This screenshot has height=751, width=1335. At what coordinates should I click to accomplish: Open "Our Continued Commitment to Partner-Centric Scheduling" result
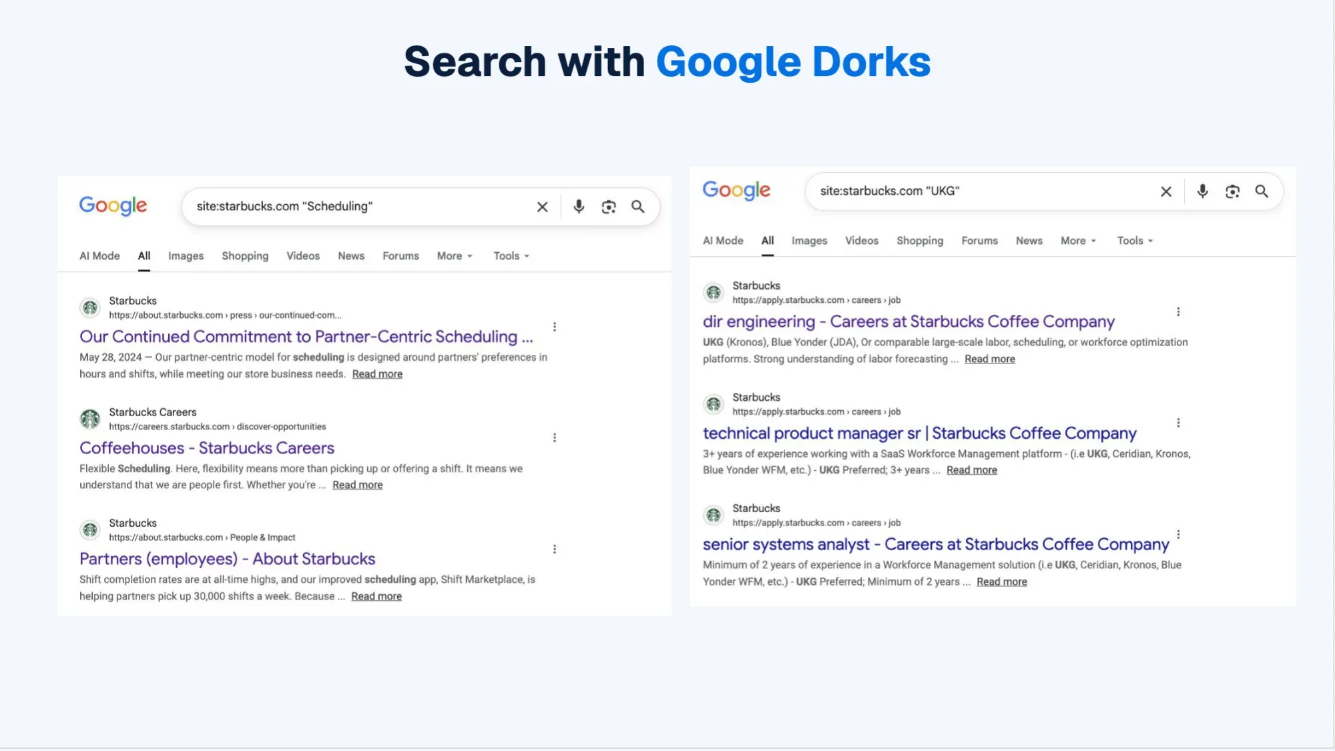click(306, 337)
